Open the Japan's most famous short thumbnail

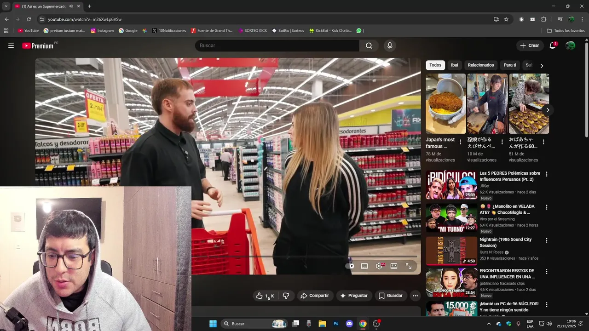point(445,103)
